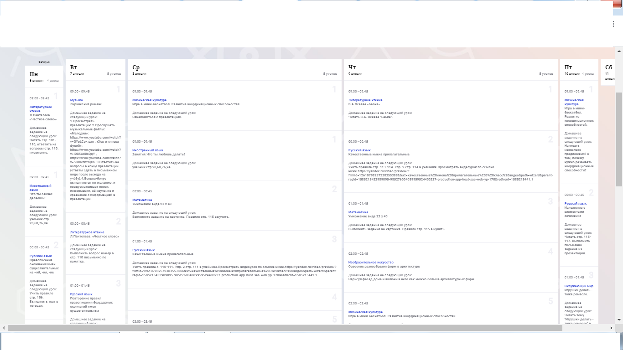Click the horizontal scrollbar right arrow
This screenshot has width=623, height=350.
point(612,328)
